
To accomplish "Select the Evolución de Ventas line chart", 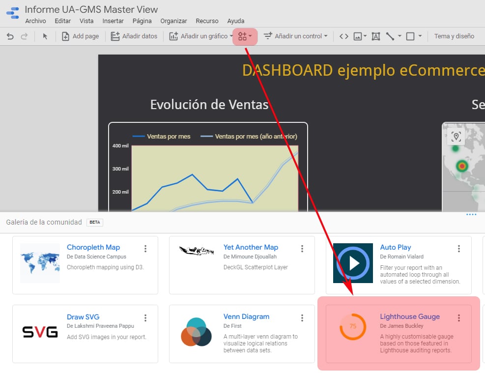I will click(208, 167).
